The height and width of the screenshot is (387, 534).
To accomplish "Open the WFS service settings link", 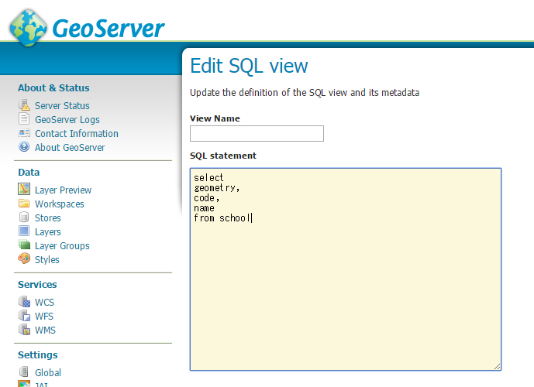I will [x=44, y=317].
